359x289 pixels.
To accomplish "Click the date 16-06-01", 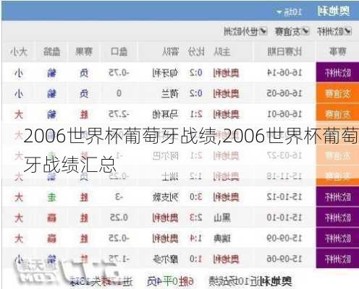I will [284, 113].
